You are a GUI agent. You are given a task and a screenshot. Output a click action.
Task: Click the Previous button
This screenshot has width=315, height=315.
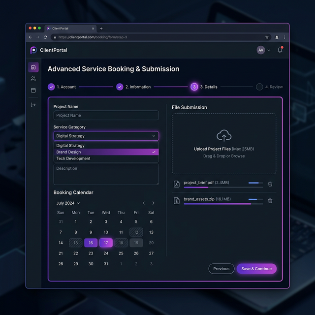pos(221,269)
